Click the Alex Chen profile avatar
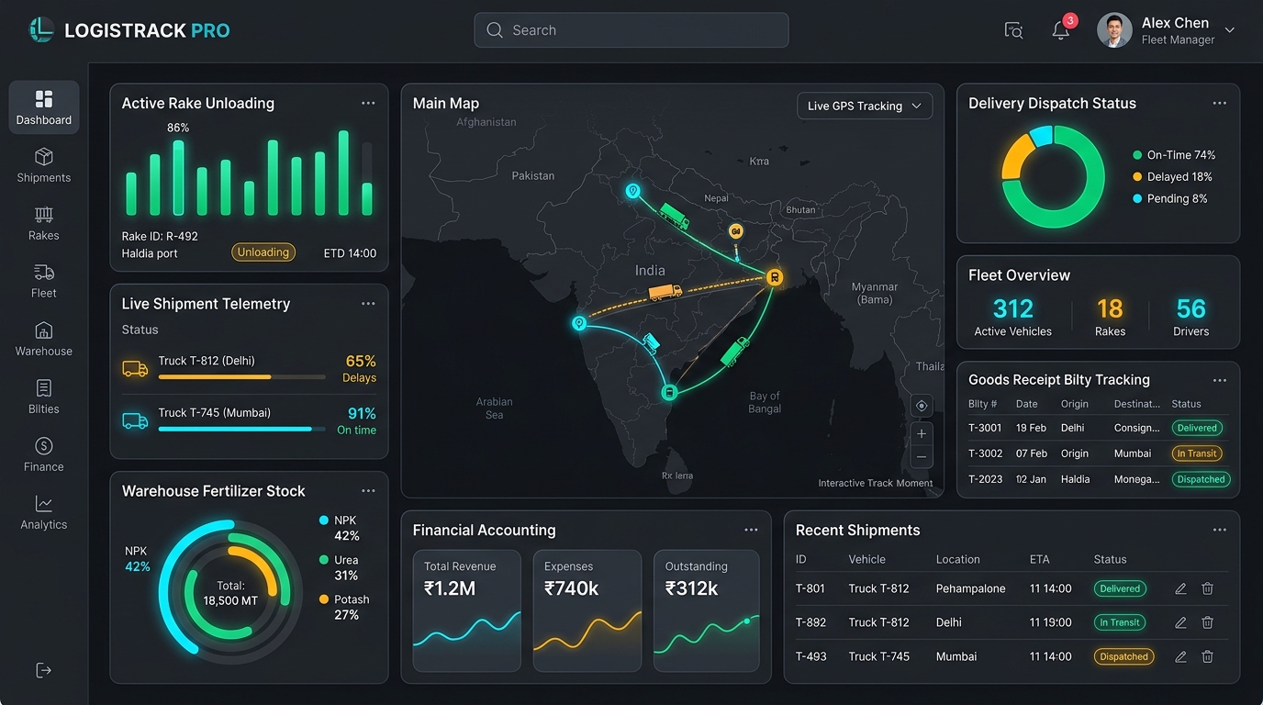The width and height of the screenshot is (1263, 705). tap(1114, 30)
